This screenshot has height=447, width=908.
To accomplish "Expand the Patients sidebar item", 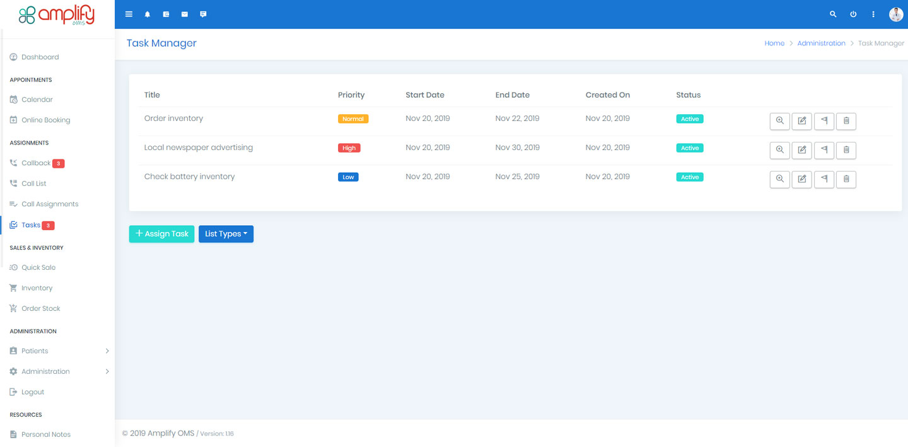I will pos(35,351).
